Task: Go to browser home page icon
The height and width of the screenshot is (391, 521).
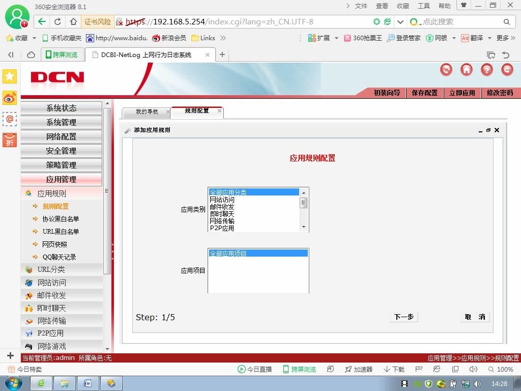Action: pos(73,22)
